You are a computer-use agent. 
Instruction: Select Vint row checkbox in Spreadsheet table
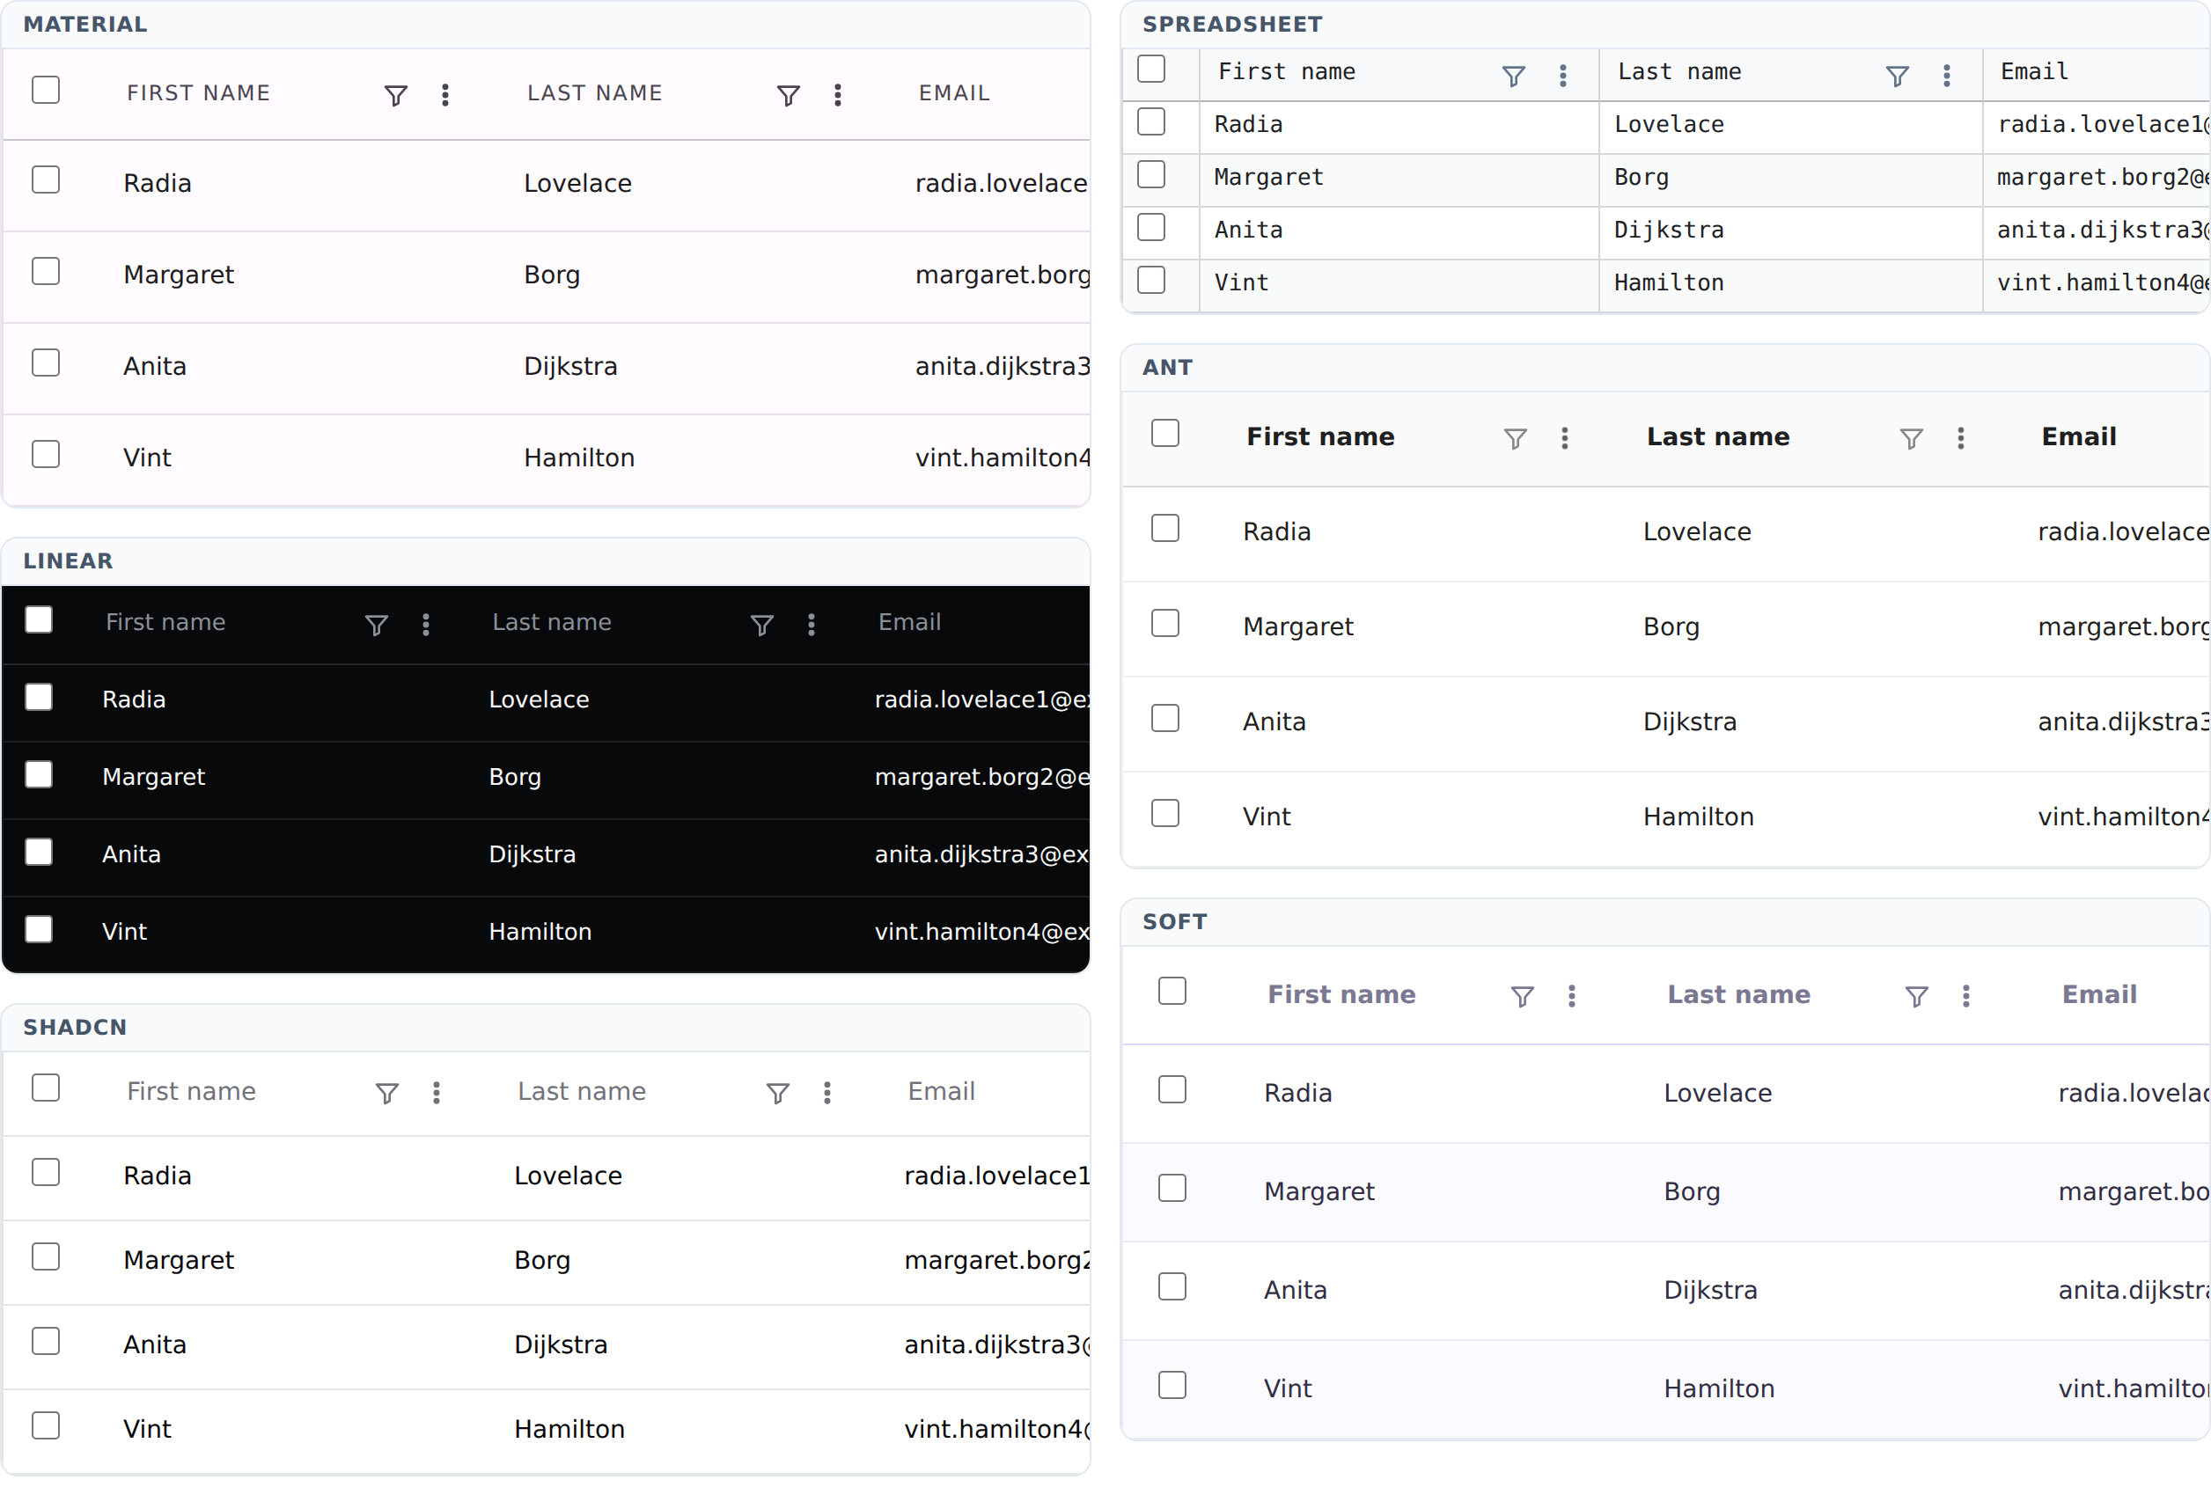coord(1151,281)
